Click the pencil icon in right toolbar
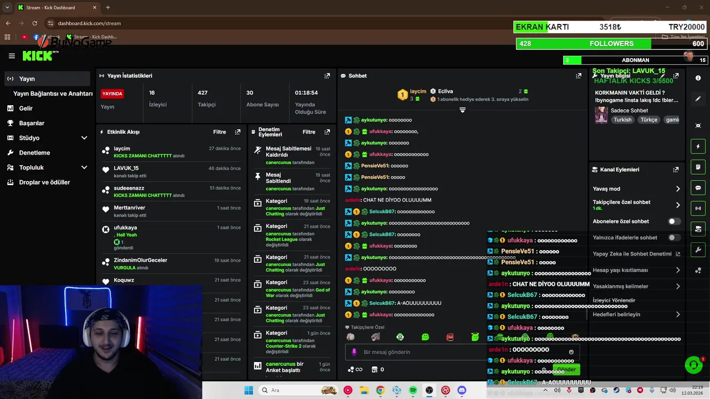 click(698, 99)
